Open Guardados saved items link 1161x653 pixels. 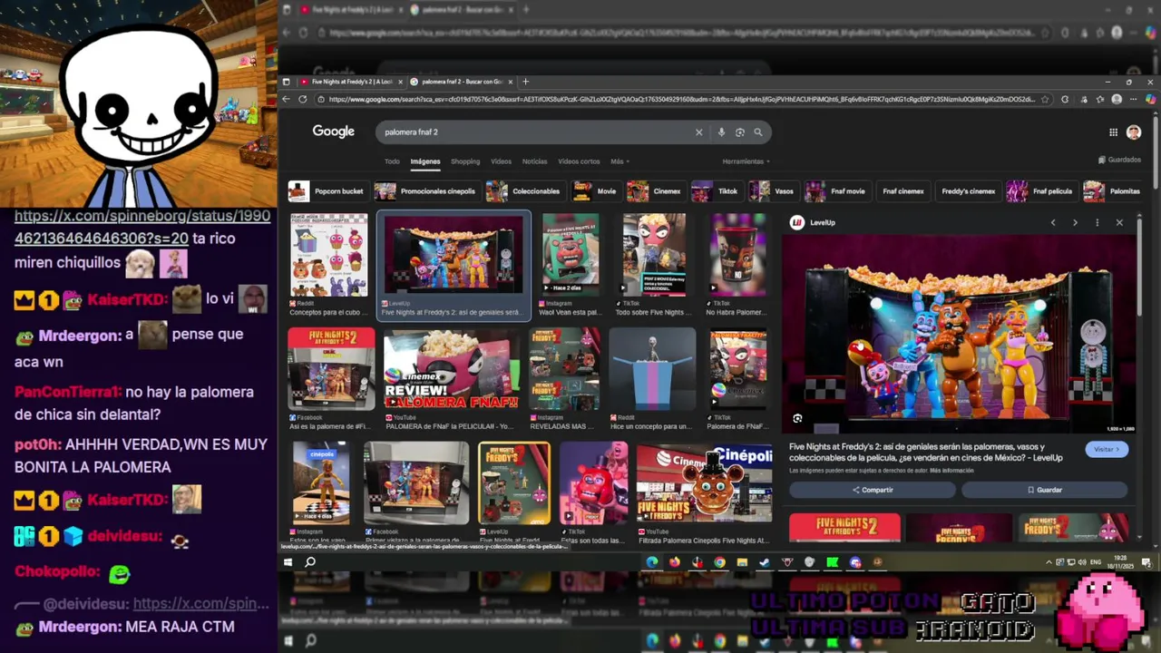tap(1119, 160)
